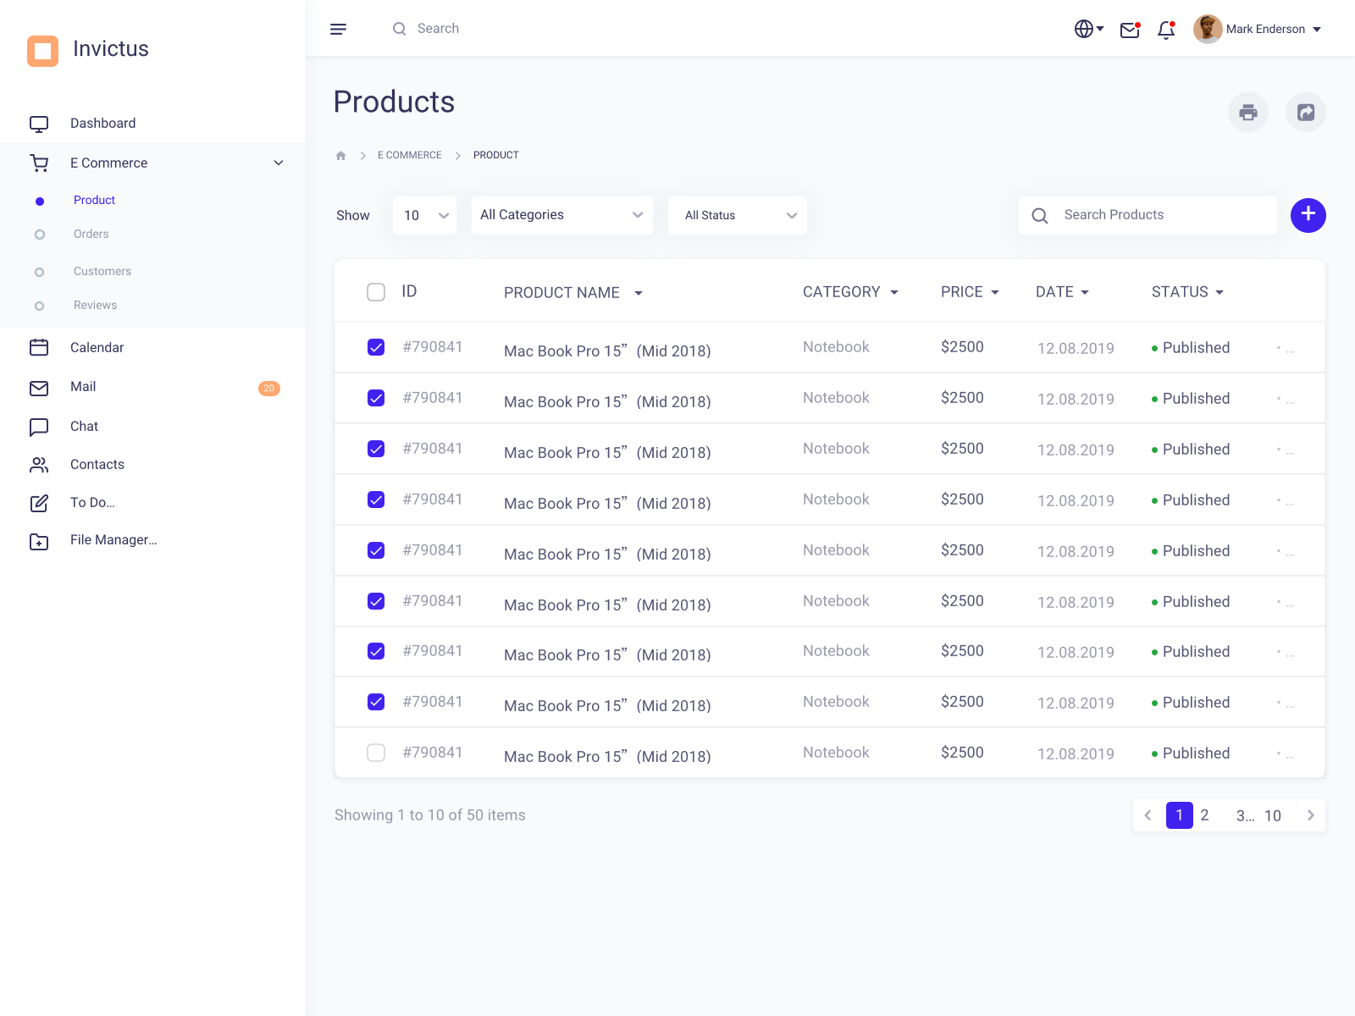Sort by CATEGORY column arrow
This screenshot has width=1355, height=1016.
coord(894,292)
